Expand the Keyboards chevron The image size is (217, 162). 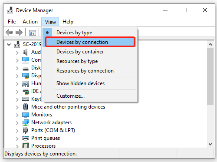[x=17, y=99]
